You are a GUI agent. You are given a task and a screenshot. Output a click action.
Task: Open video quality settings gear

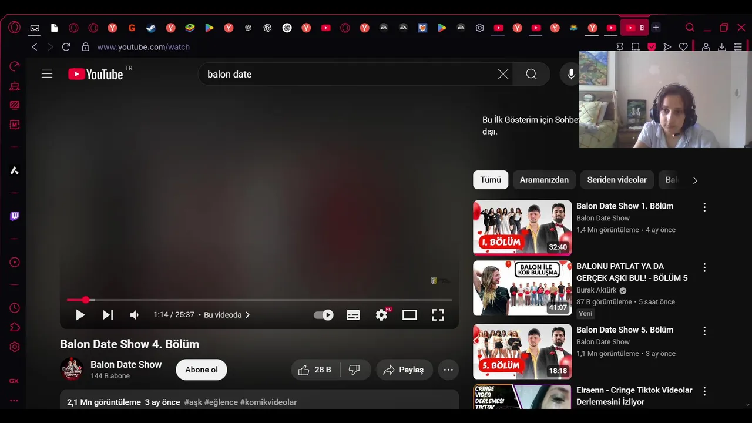tap(382, 315)
